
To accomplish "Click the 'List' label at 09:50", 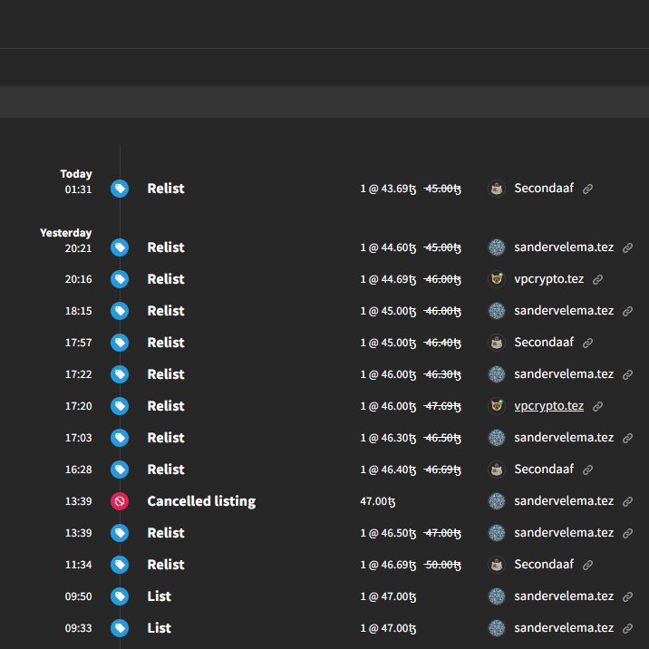I will 160,596.
